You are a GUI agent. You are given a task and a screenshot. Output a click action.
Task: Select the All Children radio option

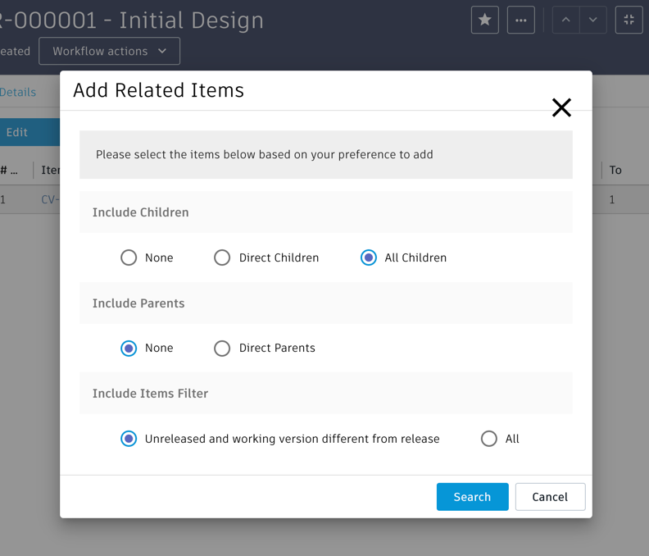tap(369, 257)
